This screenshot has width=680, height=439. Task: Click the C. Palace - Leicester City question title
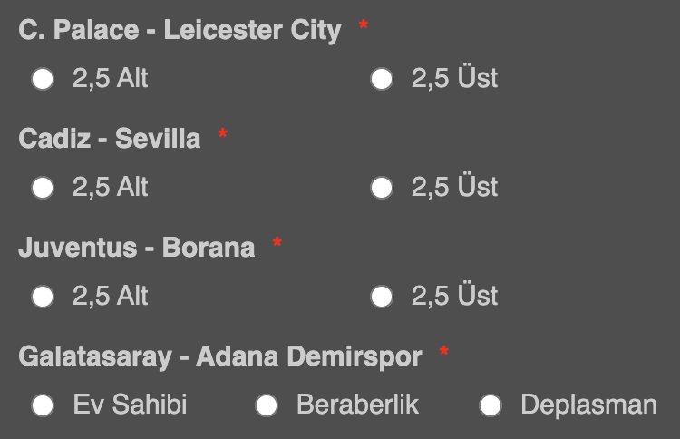[180, 30]
